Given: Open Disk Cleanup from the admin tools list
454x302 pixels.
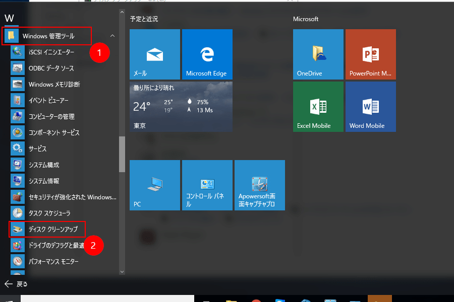Looking at the screenshot, I should (47, 230).
